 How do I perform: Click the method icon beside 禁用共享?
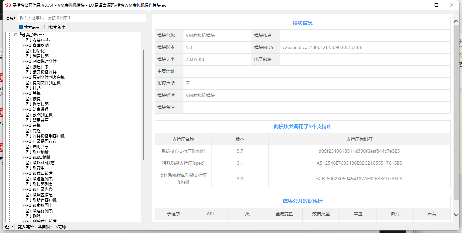[x=28, y=120]
